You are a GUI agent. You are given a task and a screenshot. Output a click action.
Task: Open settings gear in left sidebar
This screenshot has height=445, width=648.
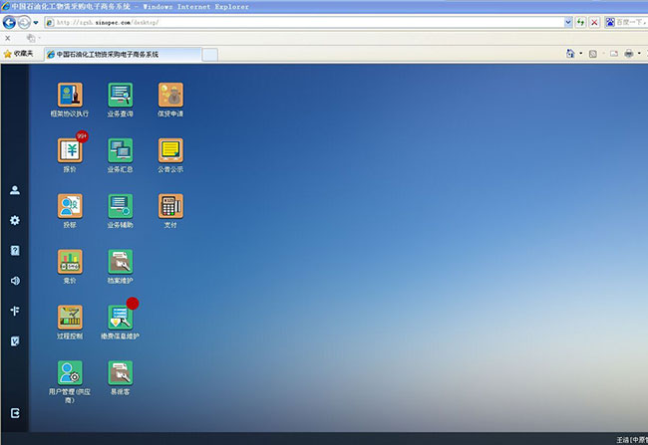coord(15,220)
